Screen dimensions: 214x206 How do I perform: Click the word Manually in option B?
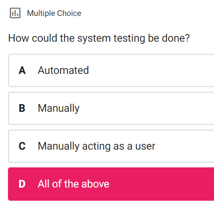[59, 109]
